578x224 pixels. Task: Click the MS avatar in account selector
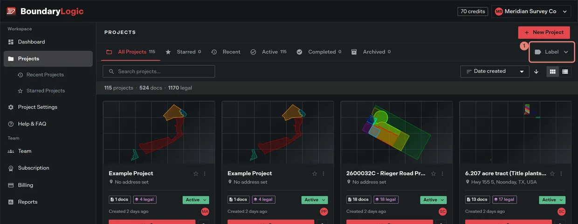499,11
